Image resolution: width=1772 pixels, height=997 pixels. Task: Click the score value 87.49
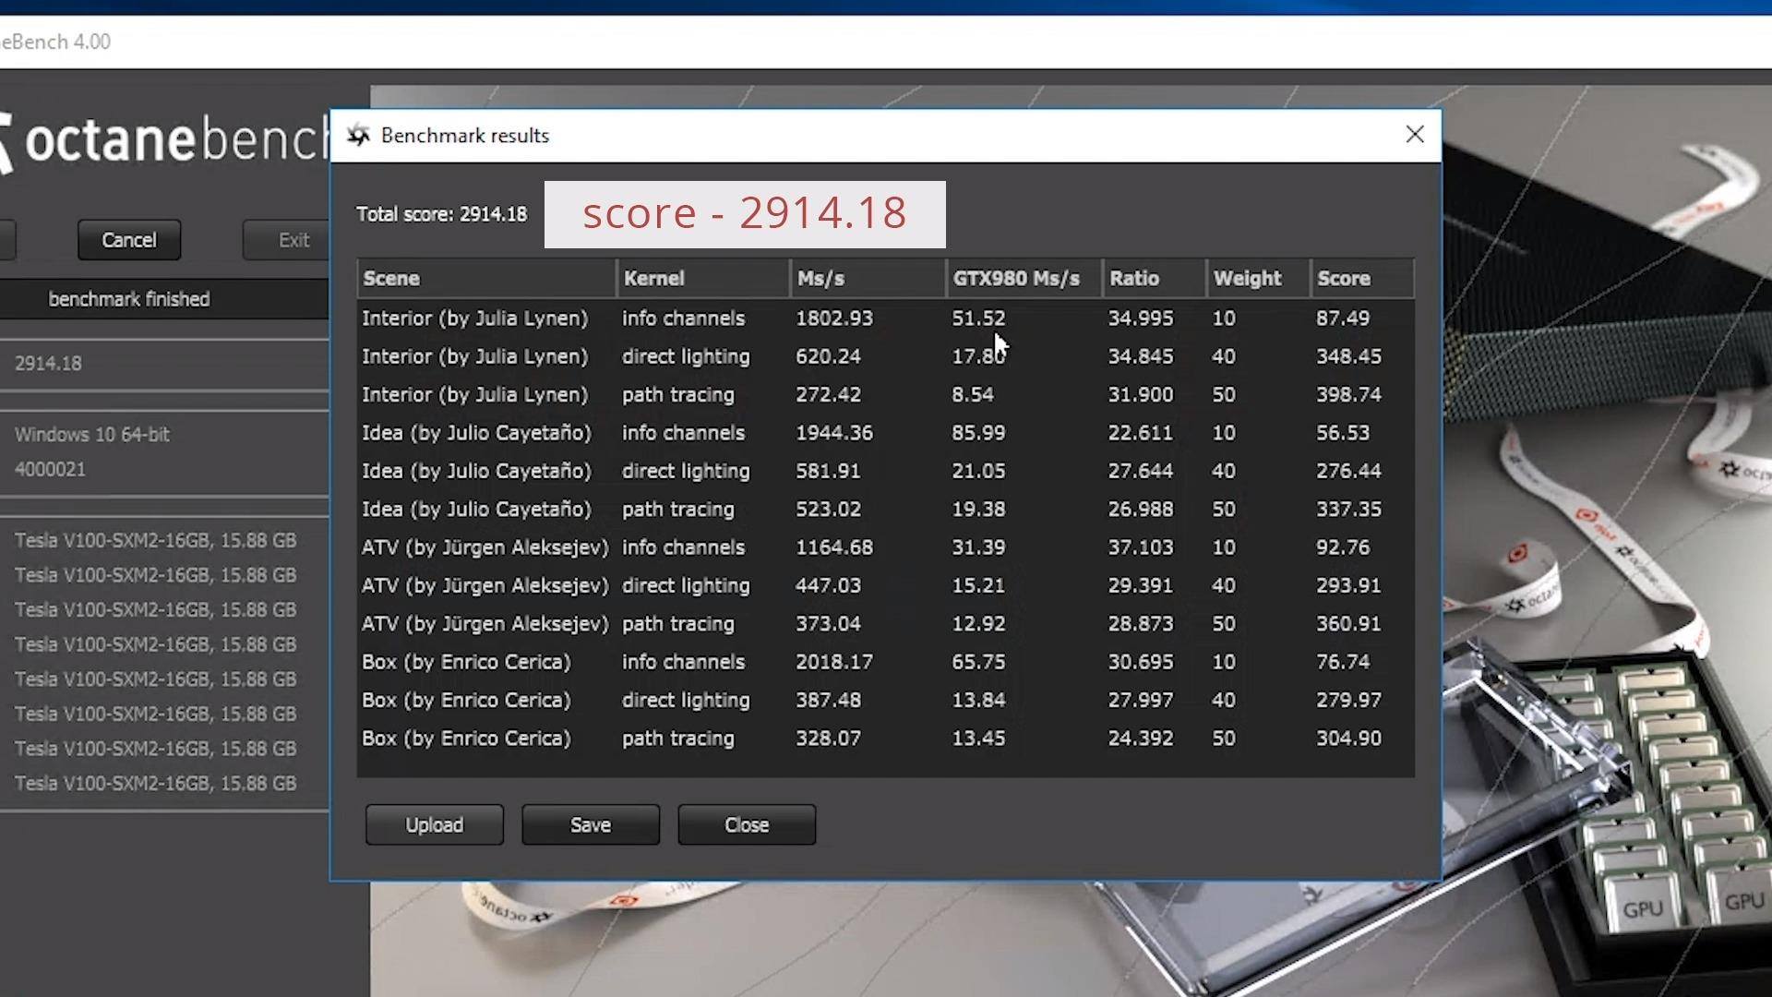click(1343, 318)
